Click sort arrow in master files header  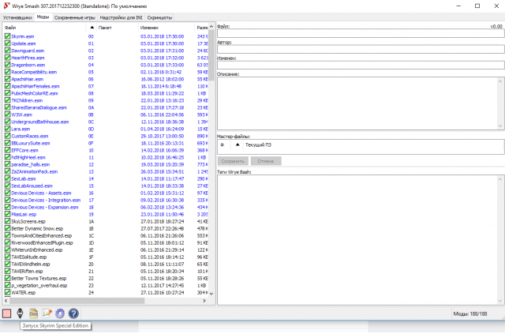point(238,145)
